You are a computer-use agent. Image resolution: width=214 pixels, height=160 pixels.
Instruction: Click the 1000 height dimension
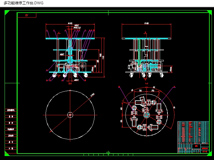(101, 55)
